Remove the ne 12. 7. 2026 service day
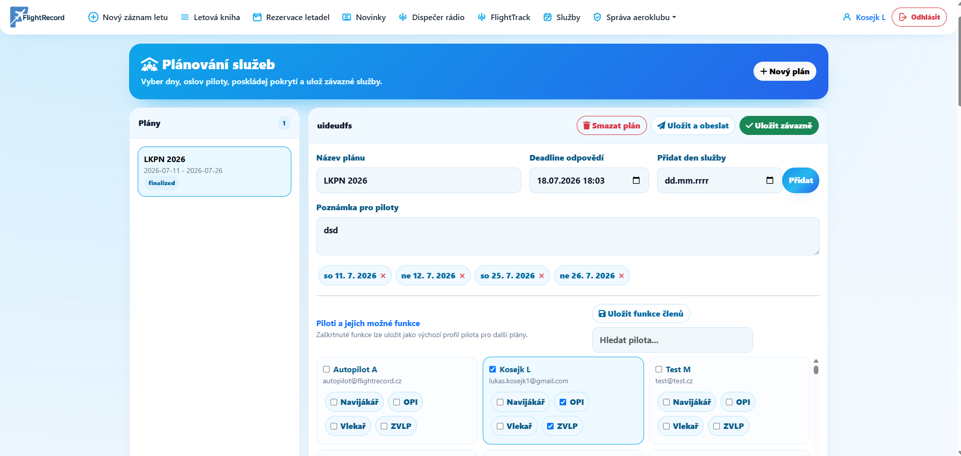The height and width of the screenshot is (456, 961). pos(462,276)
